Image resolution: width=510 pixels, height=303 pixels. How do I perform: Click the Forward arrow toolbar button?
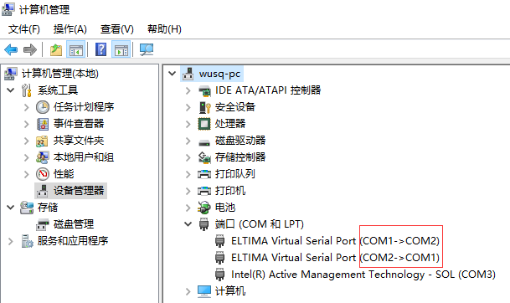pos(30,49)
